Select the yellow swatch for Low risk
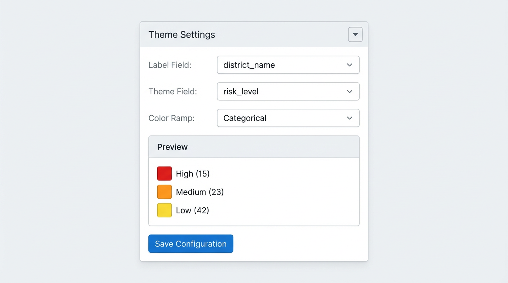The height and width of the screenshot is (283, 508). [x=164, y=210]
